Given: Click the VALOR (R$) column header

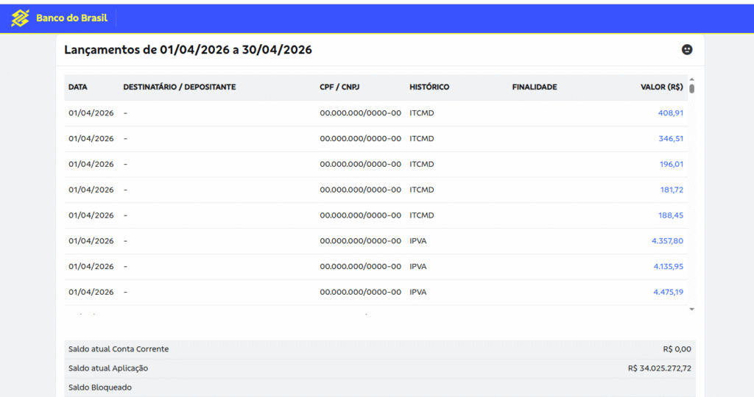Looking at the screenshot, I should 662,87.
